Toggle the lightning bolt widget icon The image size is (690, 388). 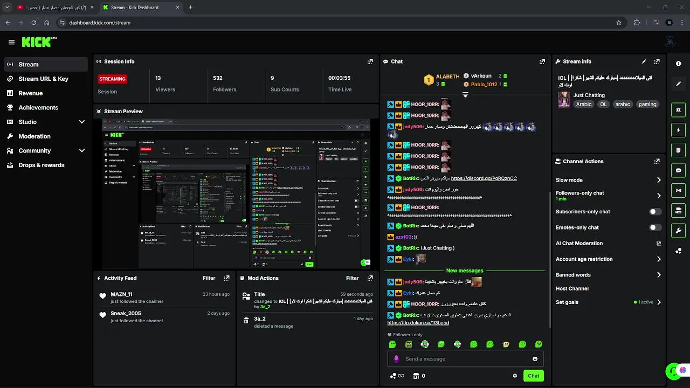point(678,130)
